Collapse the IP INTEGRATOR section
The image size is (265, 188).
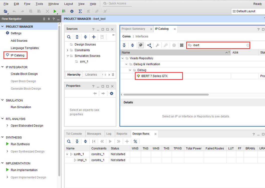[3, 67]
